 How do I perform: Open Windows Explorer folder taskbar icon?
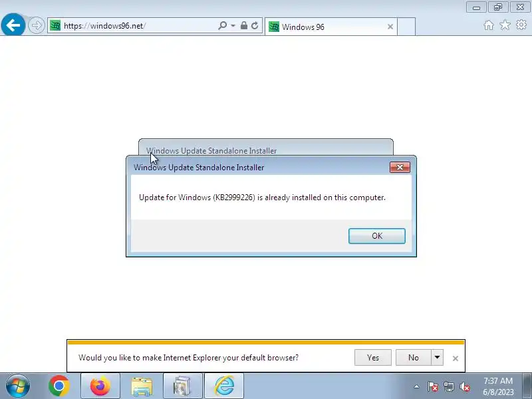tap(142, 386)
